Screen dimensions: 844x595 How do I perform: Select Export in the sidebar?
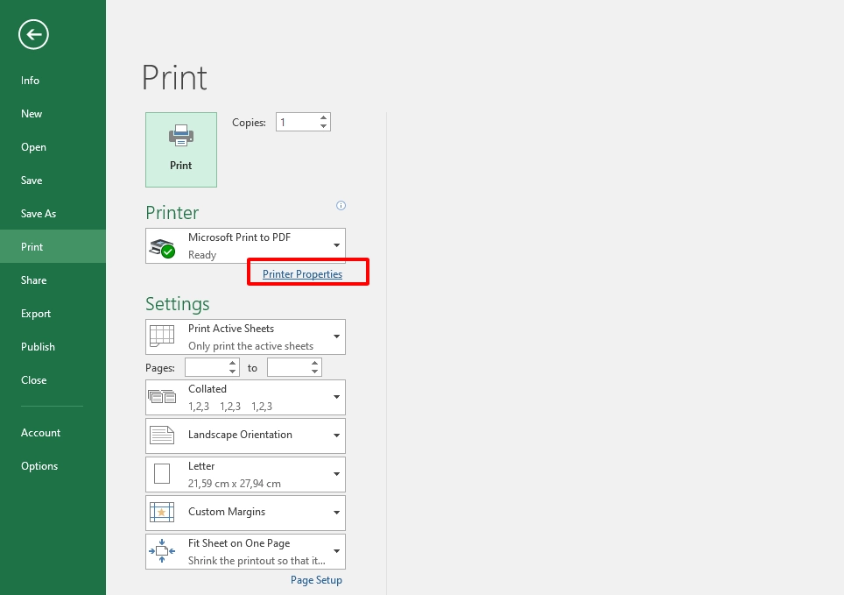tap(36, 314)
